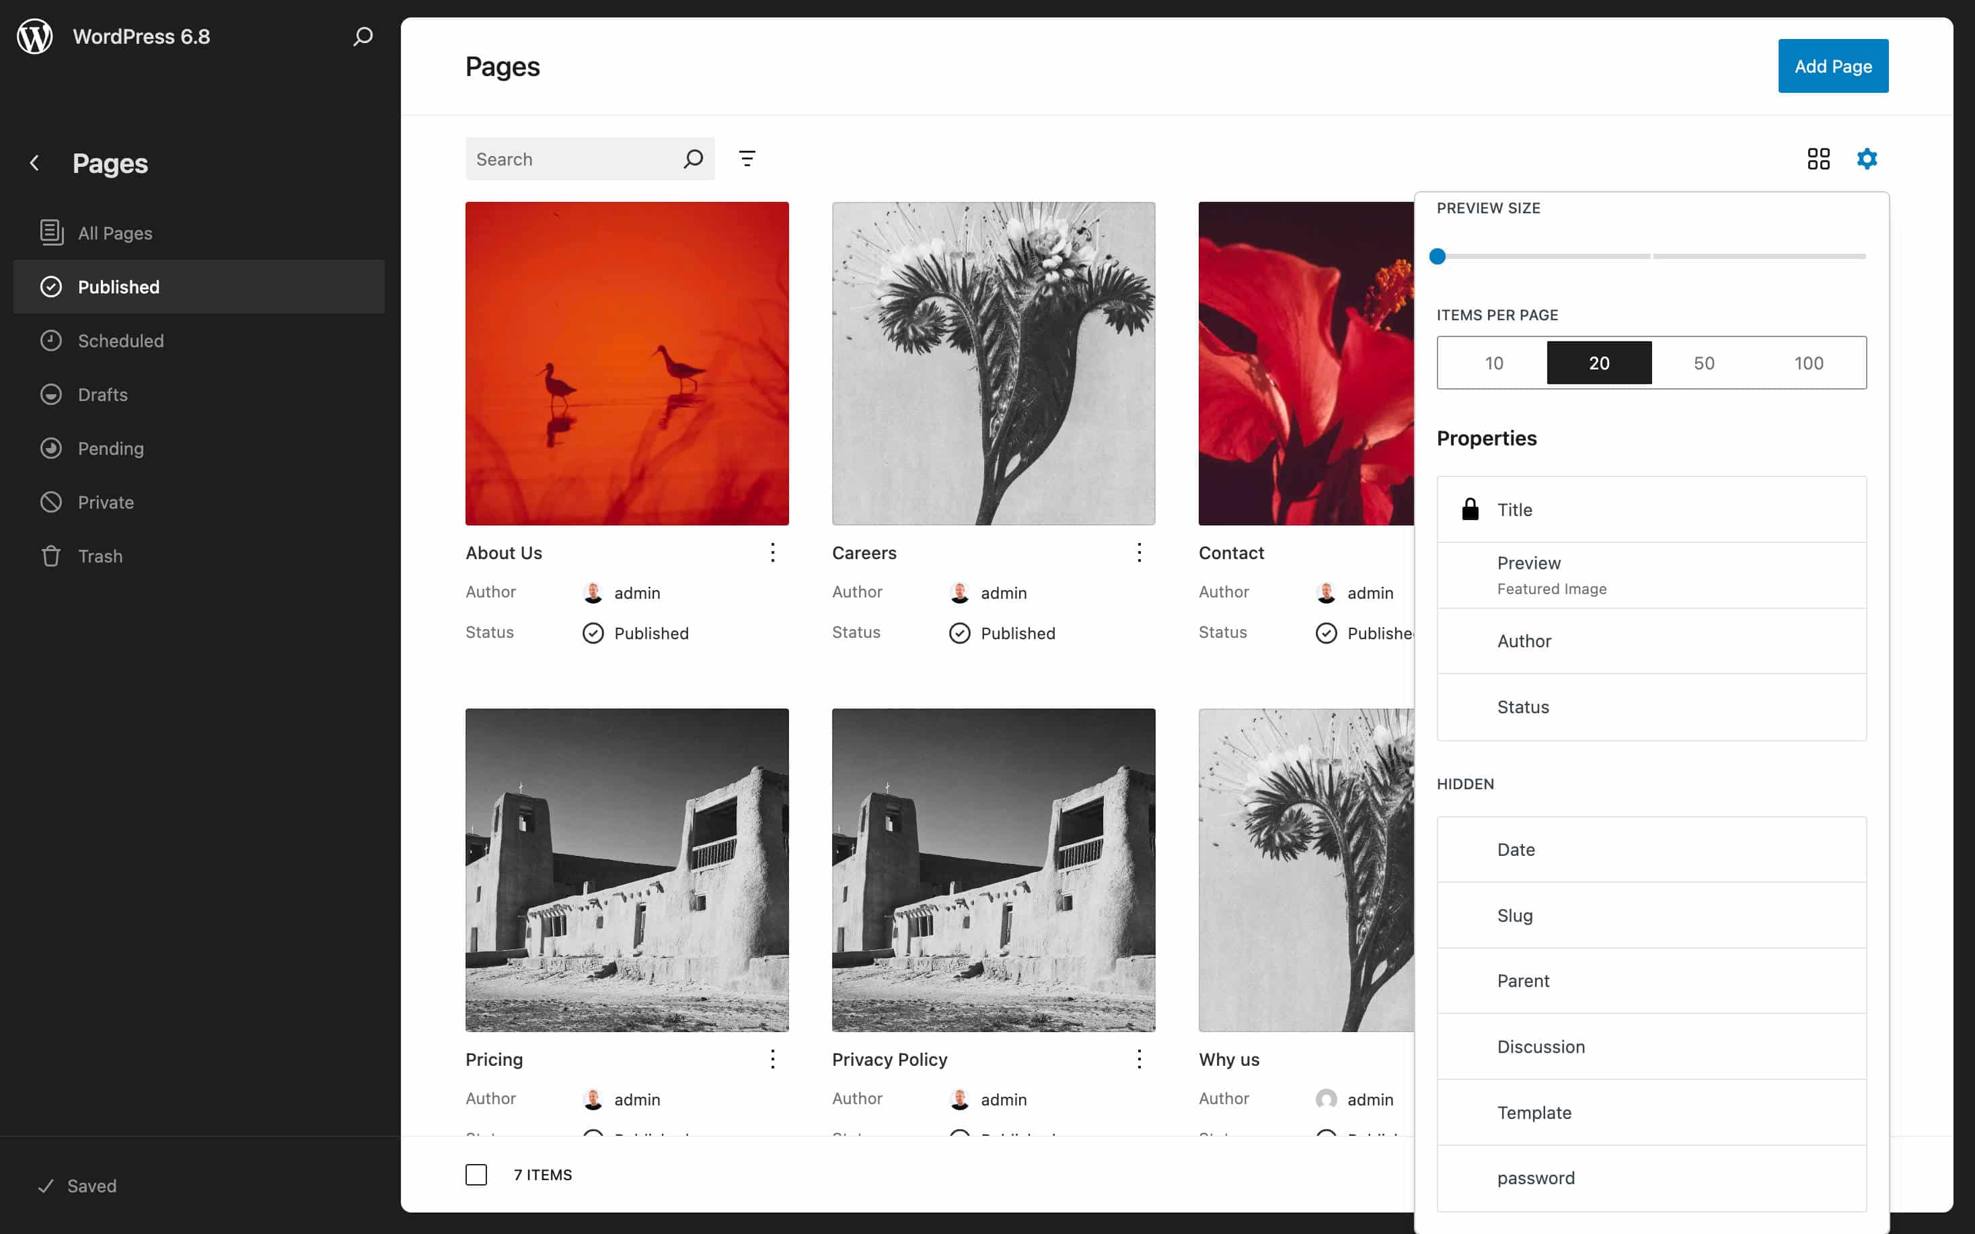Image resolution: width=1975 pixels, height=1234 pixels.
Task: Open the search in the dark sidebar
Action: pyautogui.click(x=362, y=37)
